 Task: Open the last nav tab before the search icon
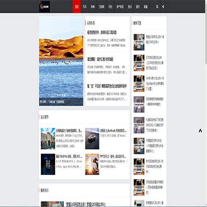pyautogui.click(x=145, y=6)
